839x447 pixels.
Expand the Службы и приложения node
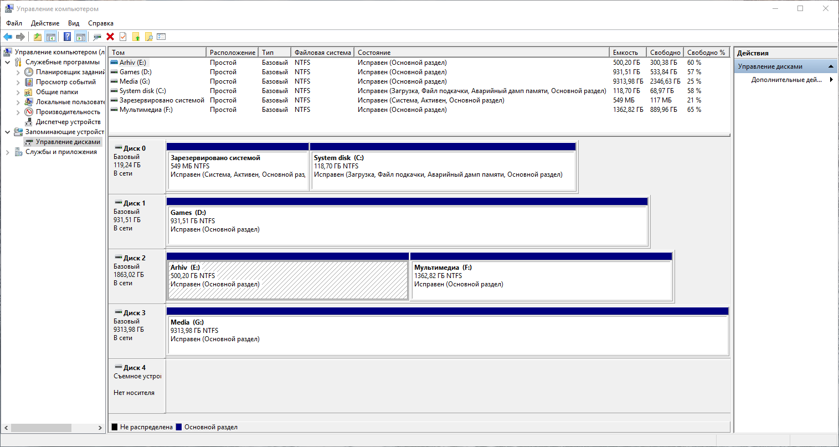(8, 152)
